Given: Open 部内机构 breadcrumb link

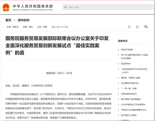Looking at the screenshot, I should tap(23, 20).
